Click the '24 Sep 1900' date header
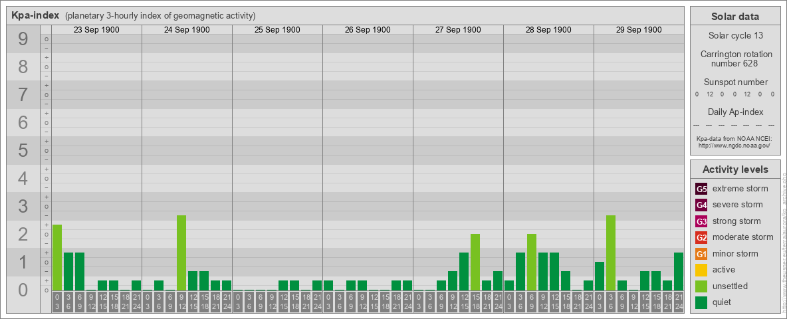The height and width of the screenshot is (319, 787). (x=187, y=30)
